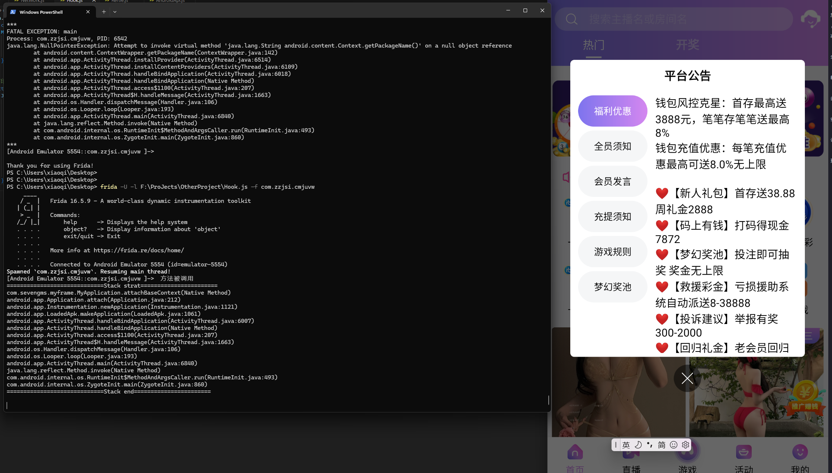
Task: Switch to the 开奖 tab in the app
Action: 687,45
